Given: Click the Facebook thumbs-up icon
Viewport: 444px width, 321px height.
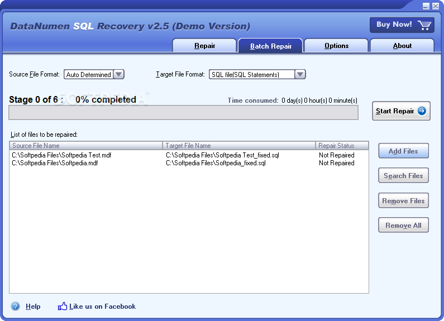Looking at the screenshot, I should click(63, 306).
